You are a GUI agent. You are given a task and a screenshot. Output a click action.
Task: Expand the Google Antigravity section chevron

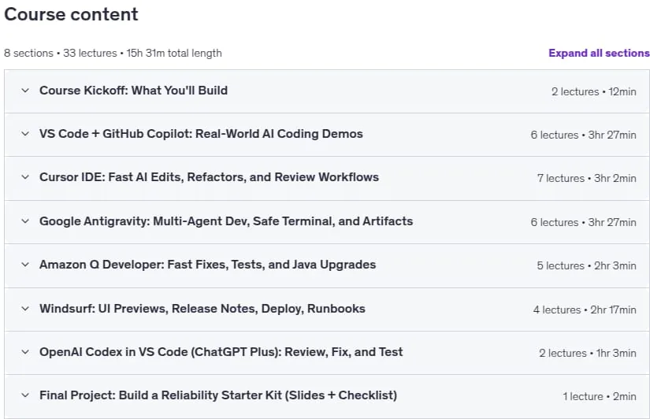[25, 221]
